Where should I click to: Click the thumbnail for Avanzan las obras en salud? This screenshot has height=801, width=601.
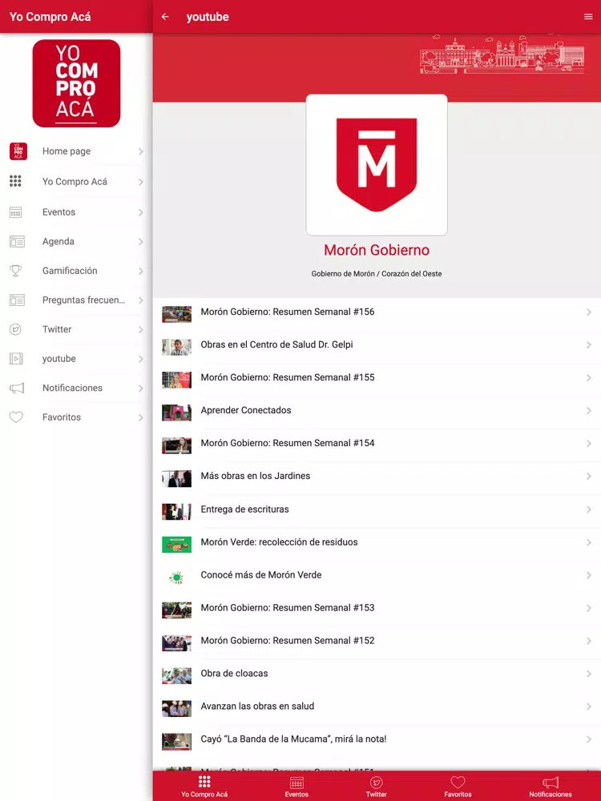[177, 709]
